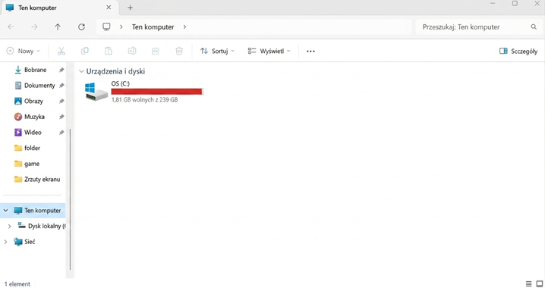Open the three-dot more options menu
This screenshot has width=545, height=288.
[310, 51]
